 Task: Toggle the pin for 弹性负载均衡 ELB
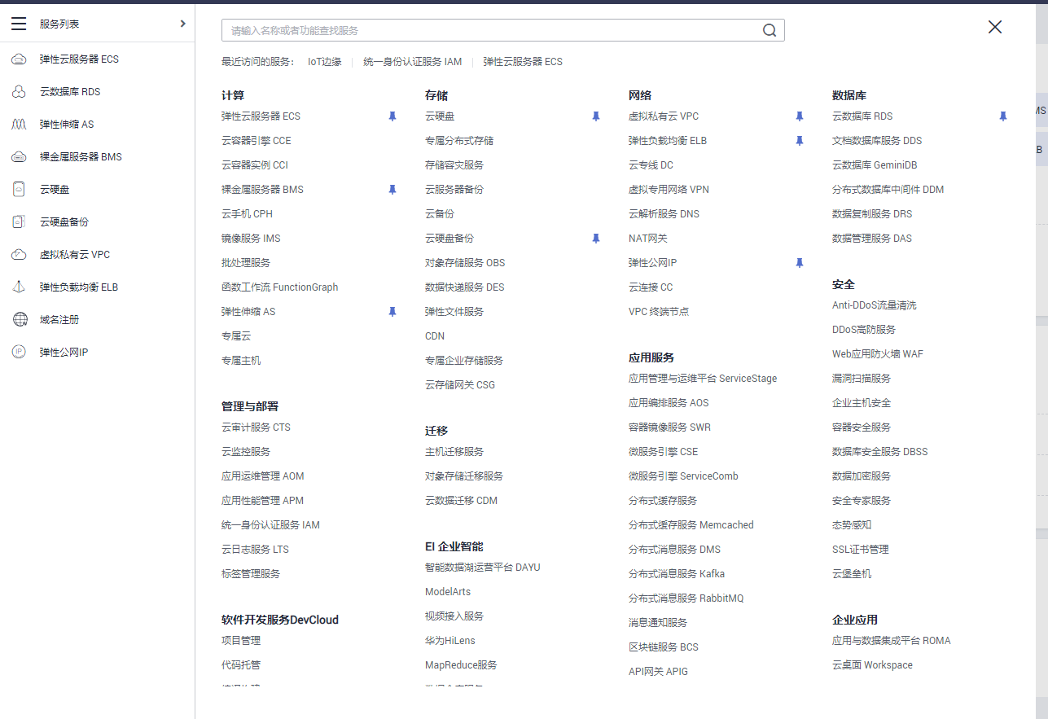point(799,141)
